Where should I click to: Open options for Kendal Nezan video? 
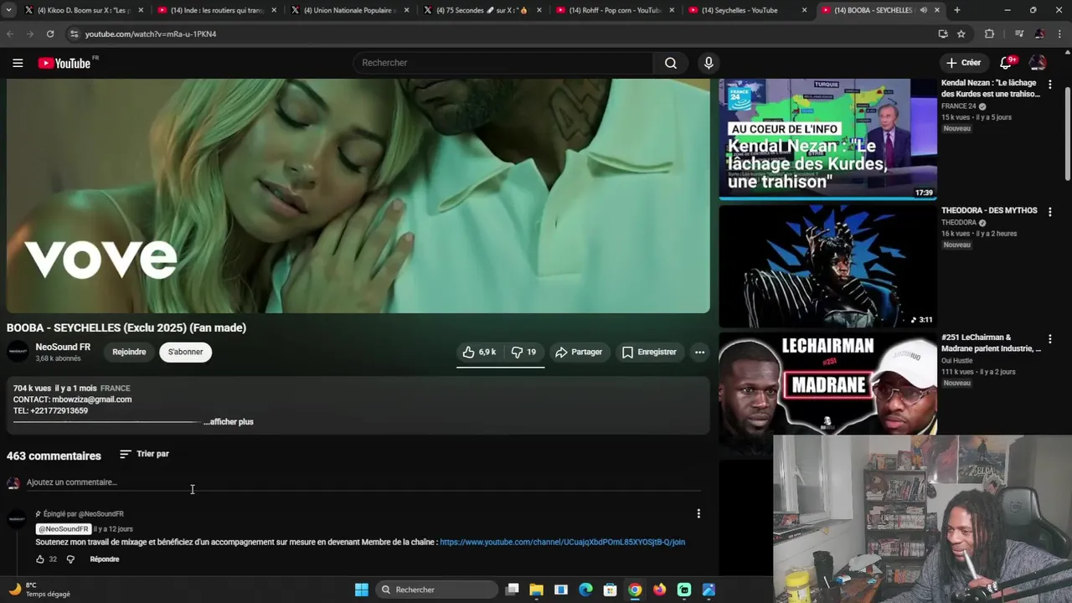1049,84
